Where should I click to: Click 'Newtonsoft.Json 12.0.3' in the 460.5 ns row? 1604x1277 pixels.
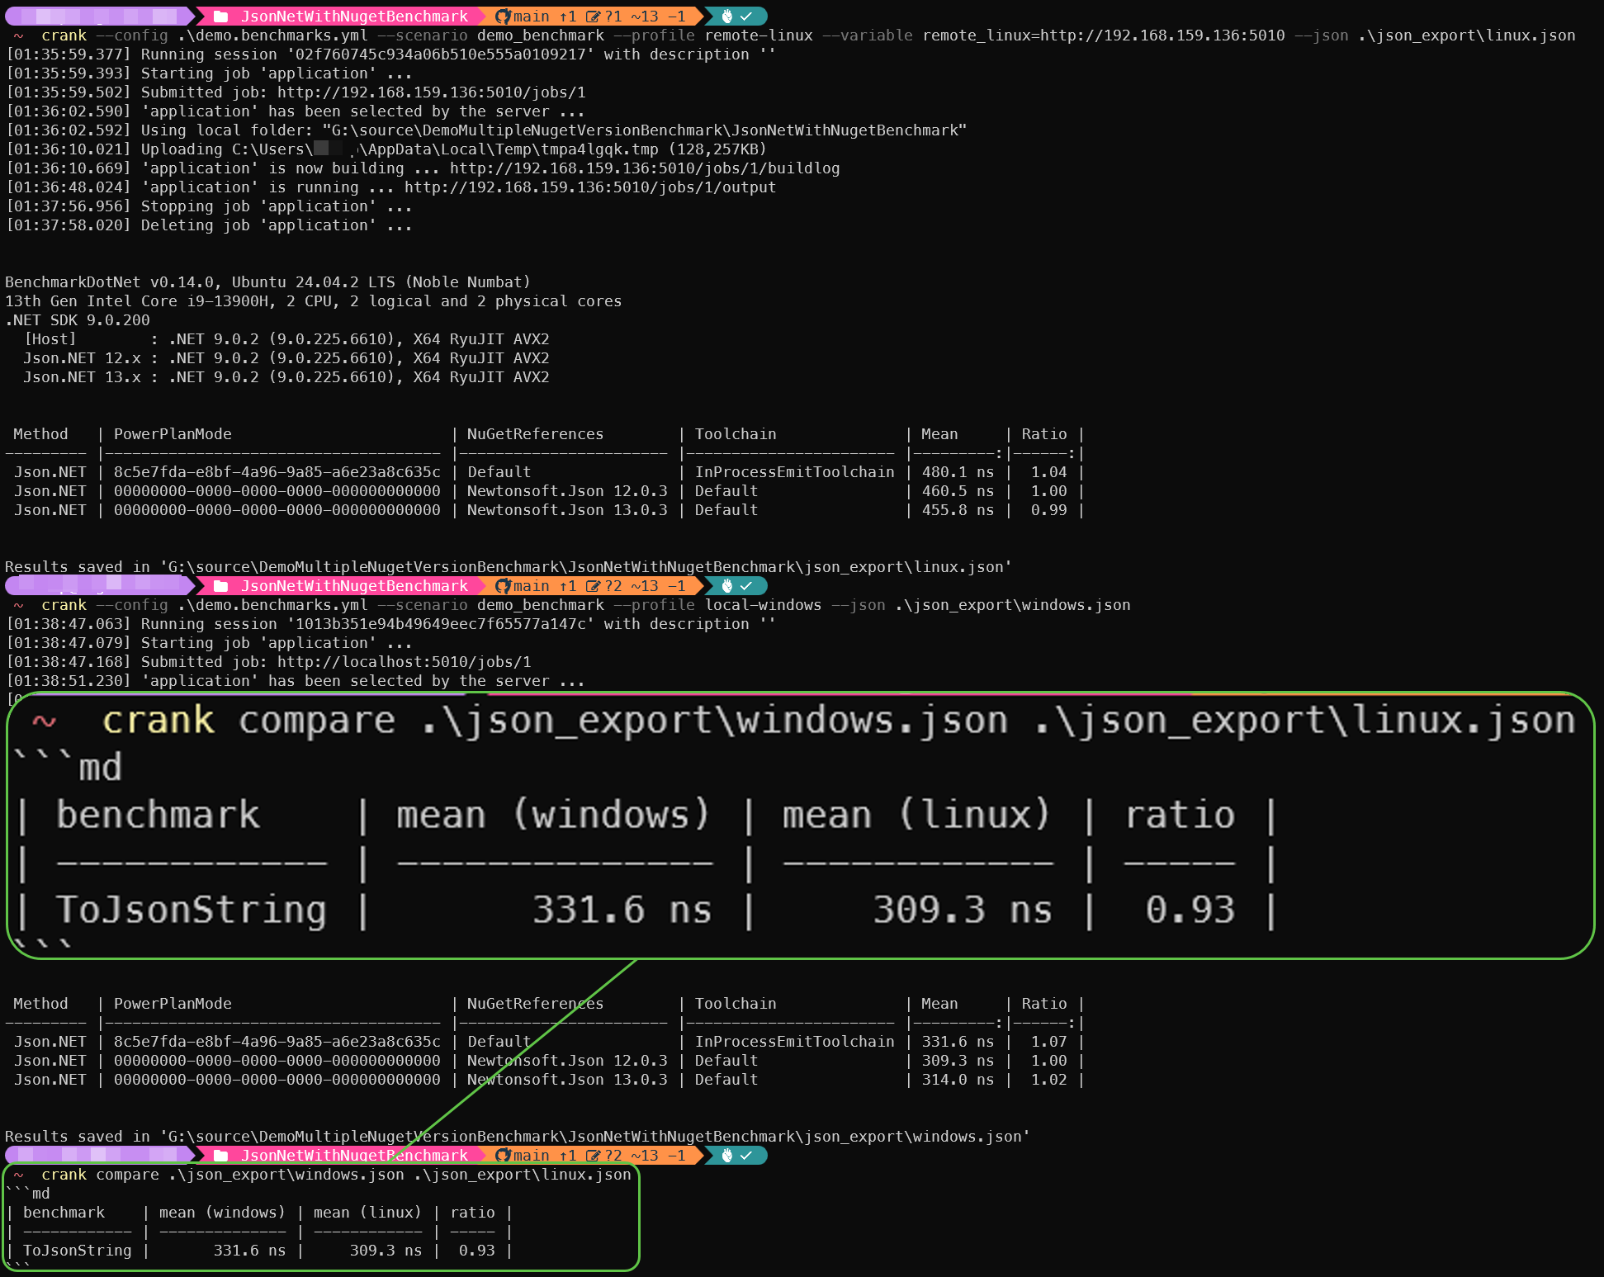pyautogui.click(x=567, y=491)
